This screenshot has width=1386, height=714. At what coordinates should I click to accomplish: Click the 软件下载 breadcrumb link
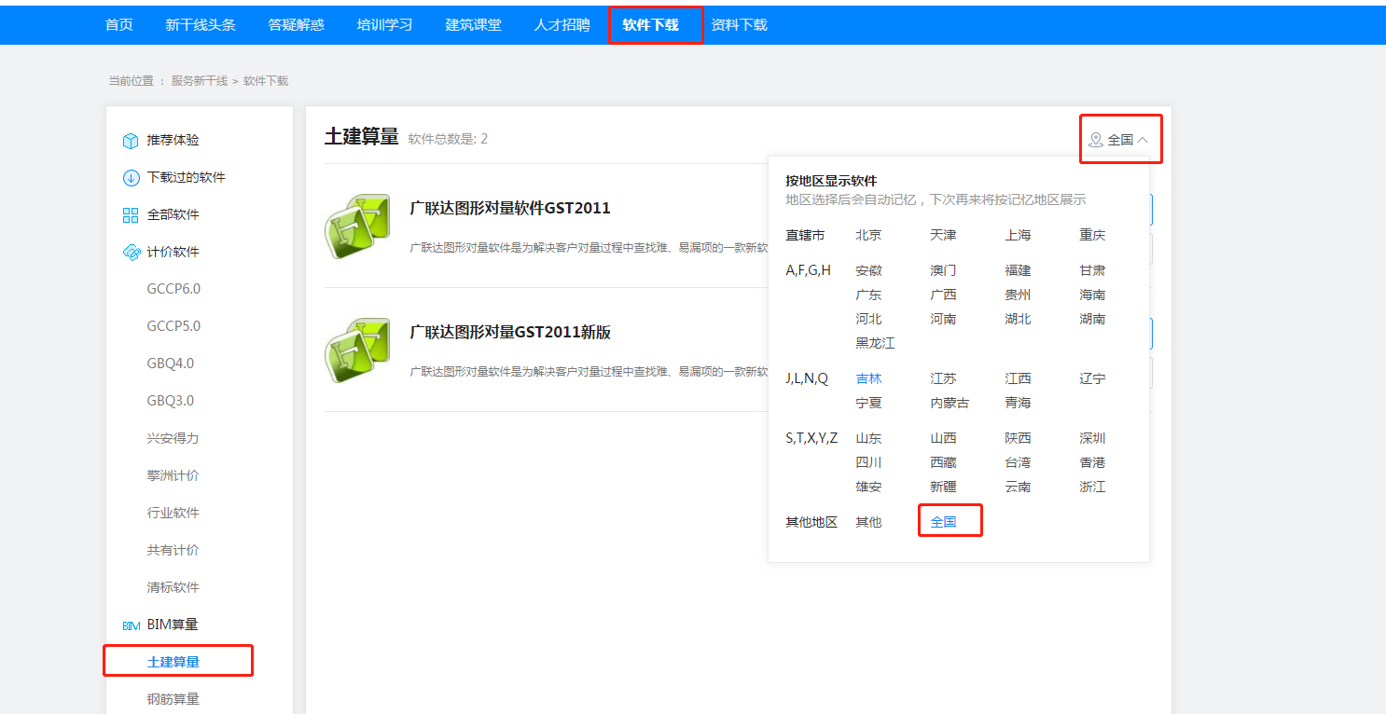click(266, 81)
